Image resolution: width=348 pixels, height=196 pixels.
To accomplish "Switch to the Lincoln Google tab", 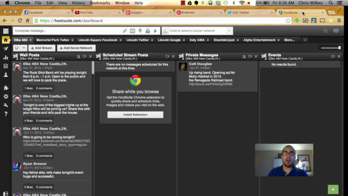I will (169, 40).
